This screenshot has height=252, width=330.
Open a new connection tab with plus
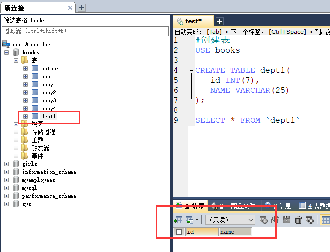82,8
